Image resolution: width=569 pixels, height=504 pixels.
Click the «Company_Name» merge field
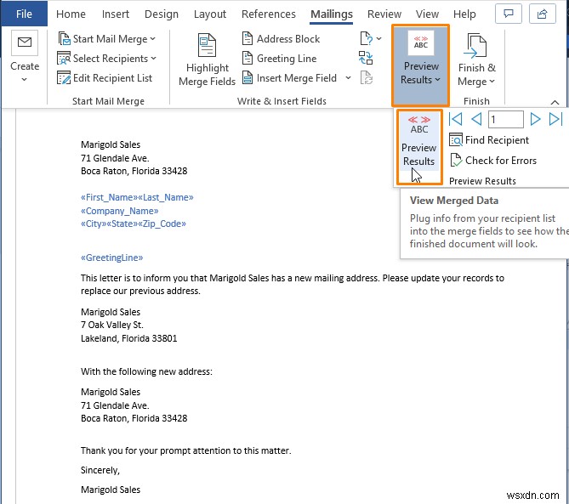[x=119, y=211]
